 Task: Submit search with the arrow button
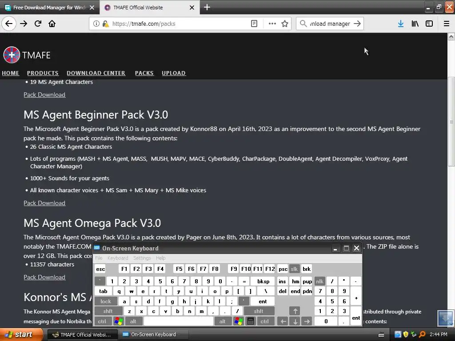click(357, 24)
